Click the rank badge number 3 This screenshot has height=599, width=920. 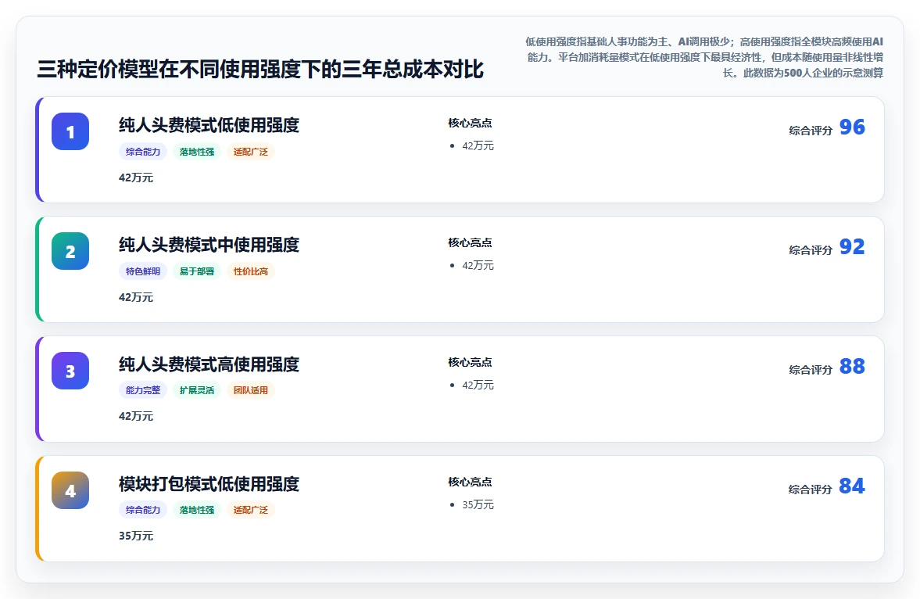(70, 371)
